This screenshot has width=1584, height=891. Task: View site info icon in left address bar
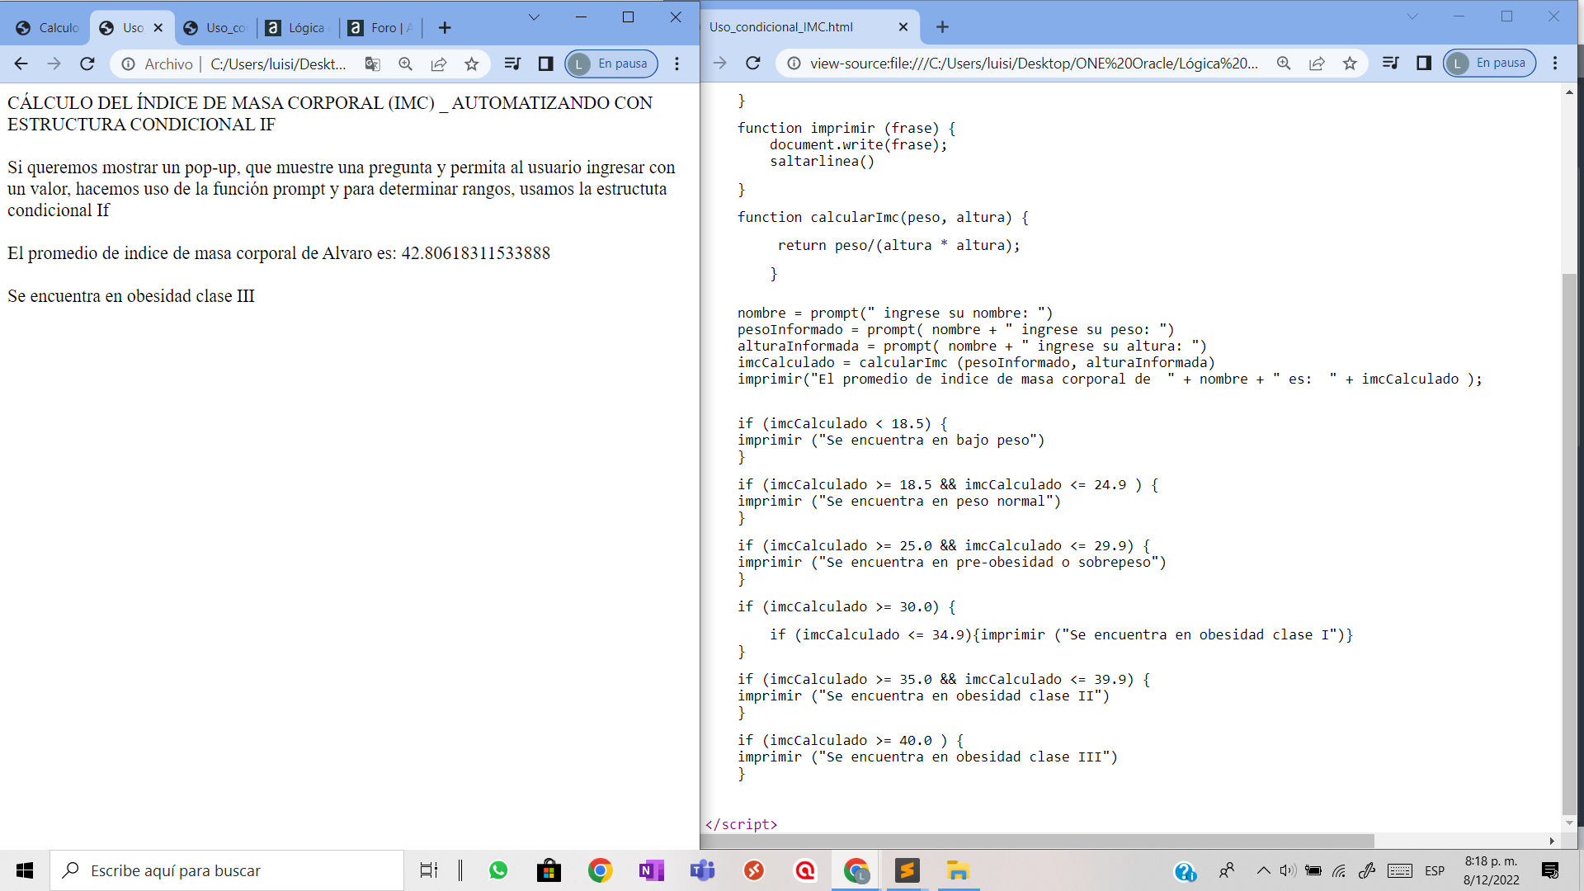pyautogui.click(x=129, y=64)
